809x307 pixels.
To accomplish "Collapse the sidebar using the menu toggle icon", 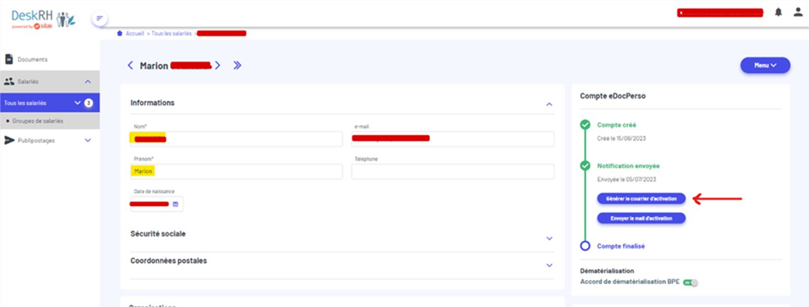I will pos(100,19).
